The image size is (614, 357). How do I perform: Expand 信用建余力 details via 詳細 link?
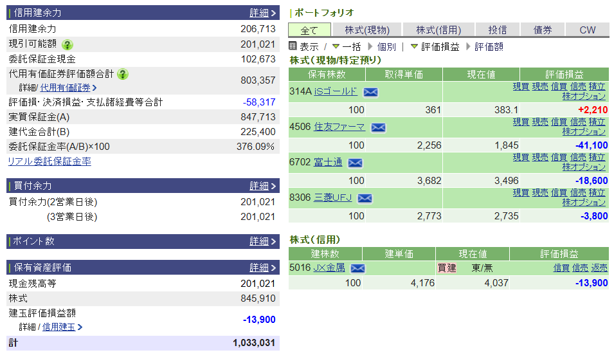click(x=262, y=13)
